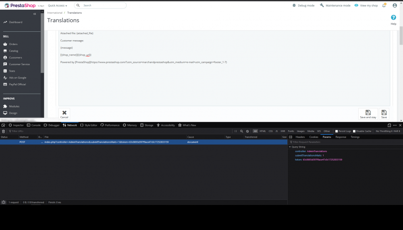
Task: Toggle responsive design mode icon
Action: coord(389,125)
